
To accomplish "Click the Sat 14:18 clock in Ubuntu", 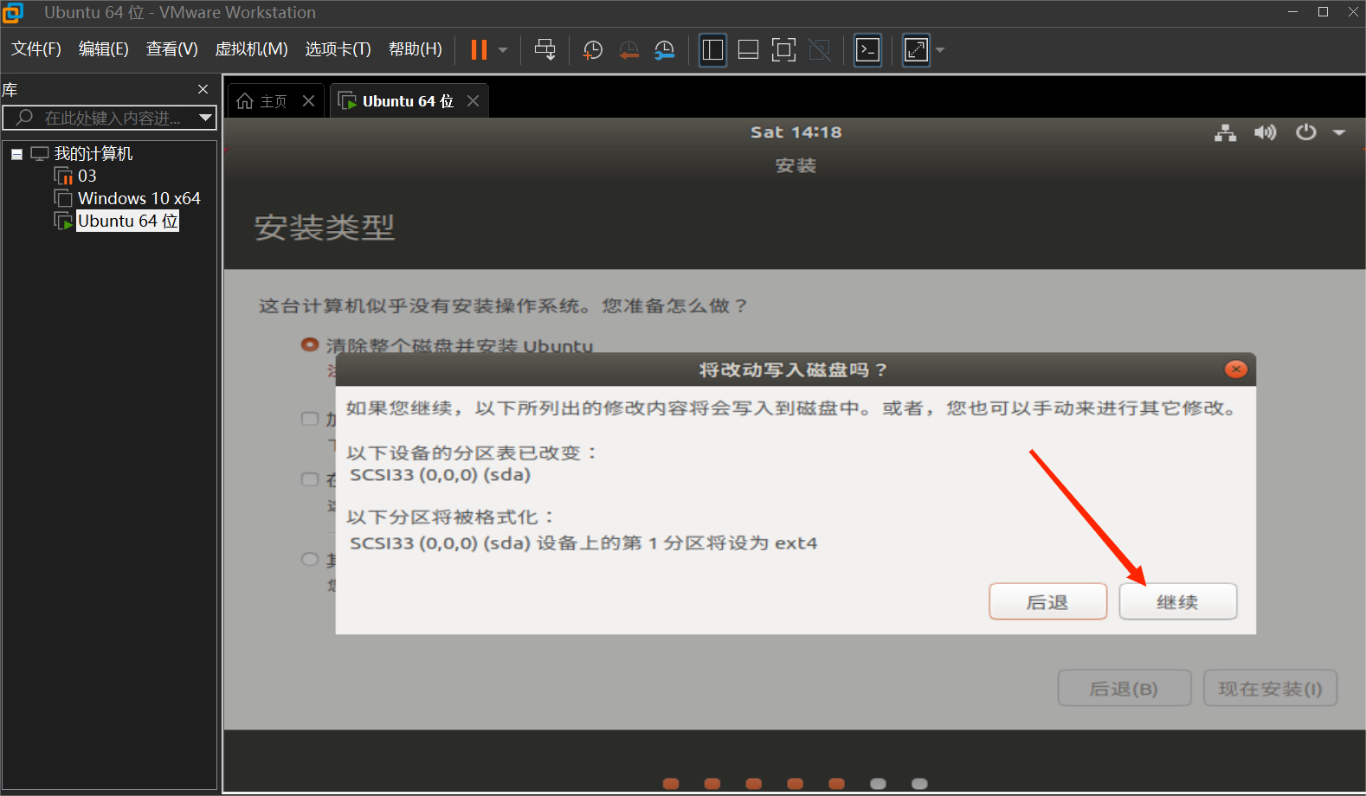I will [x=796, y=132].
